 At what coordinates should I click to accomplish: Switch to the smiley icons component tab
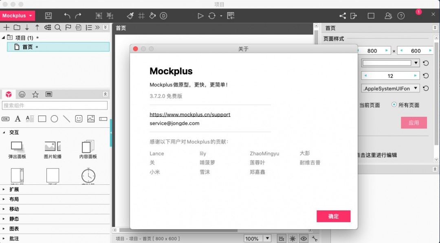tap(22, 94)
